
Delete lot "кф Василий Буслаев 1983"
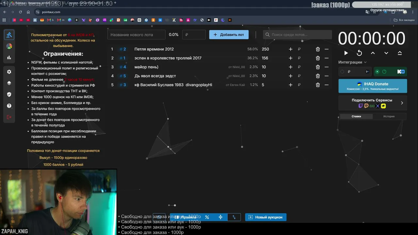click(x=318, y=85)
